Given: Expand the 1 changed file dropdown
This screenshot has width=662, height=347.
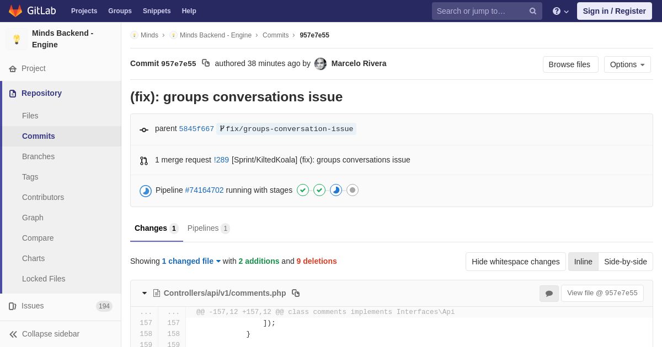Looking at the screenshot, I should (x=191, y=261).
